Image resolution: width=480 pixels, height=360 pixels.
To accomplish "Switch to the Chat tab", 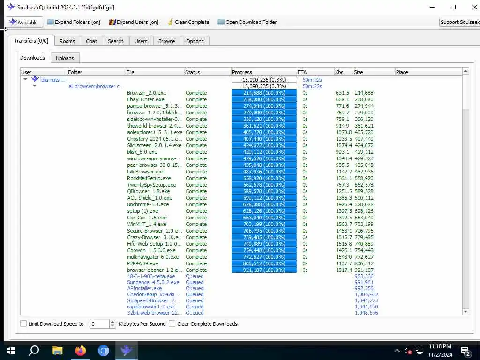I will click(x=91, y=41).
